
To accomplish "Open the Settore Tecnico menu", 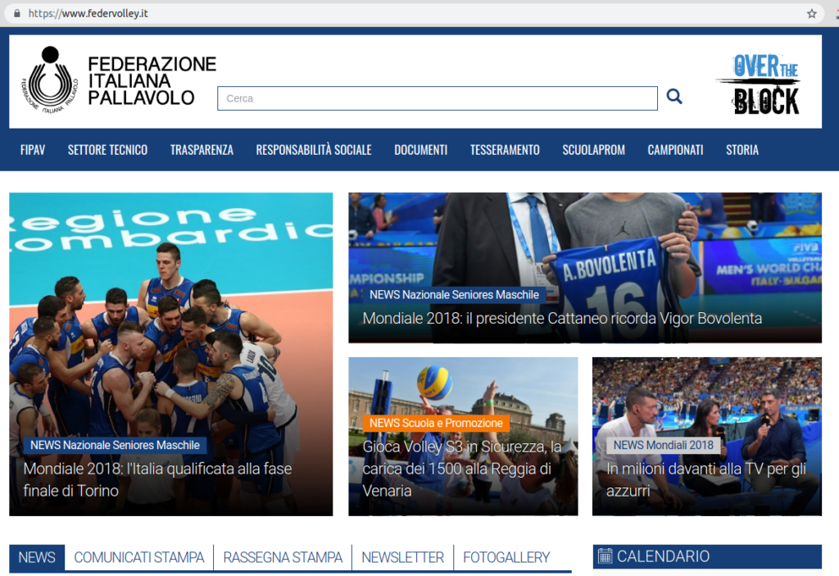I will point(107,150).
